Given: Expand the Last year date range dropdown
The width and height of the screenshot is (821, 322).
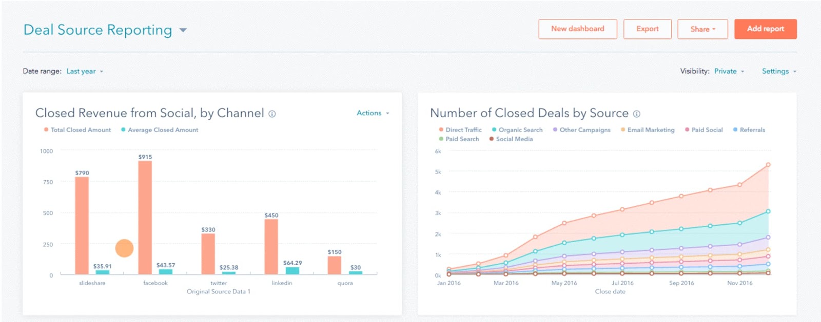Looking at the screenshot, I should 85,72.
